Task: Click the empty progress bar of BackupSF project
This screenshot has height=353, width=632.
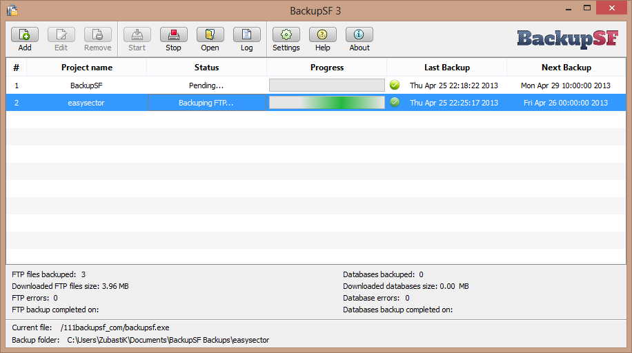Action: click(x=327, y=85)
